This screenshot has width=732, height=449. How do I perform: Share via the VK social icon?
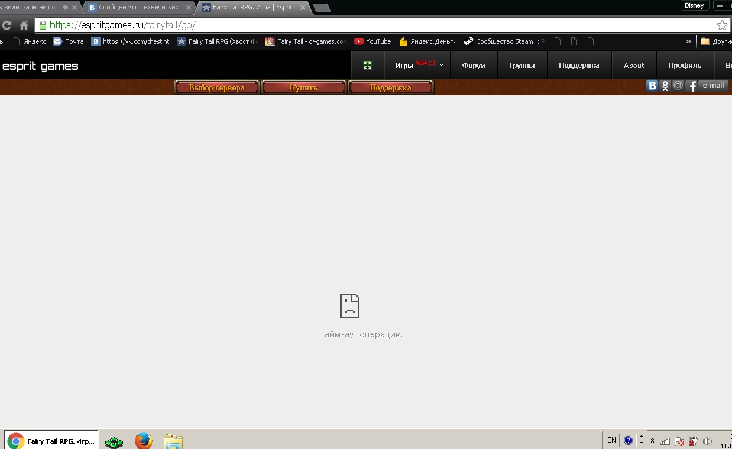652,86
